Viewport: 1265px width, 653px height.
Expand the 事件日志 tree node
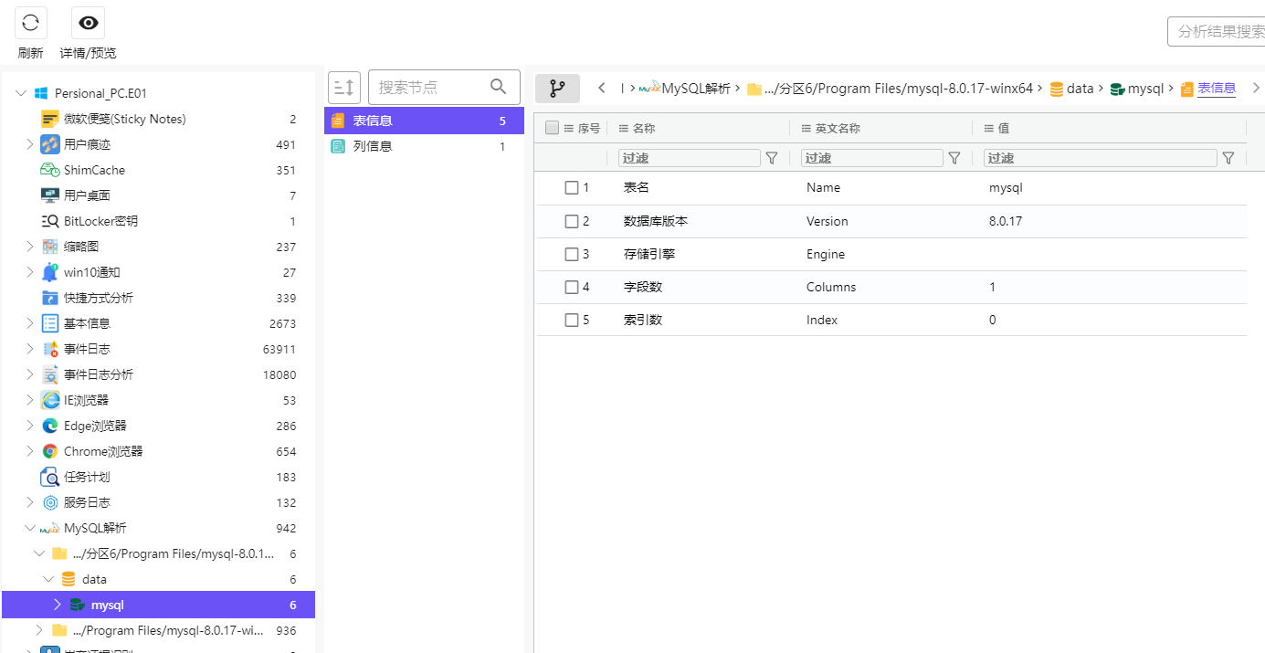click(30, 349)
